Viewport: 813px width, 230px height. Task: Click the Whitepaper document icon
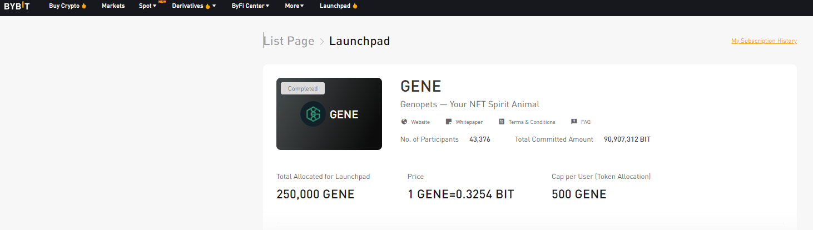(449, 122)
